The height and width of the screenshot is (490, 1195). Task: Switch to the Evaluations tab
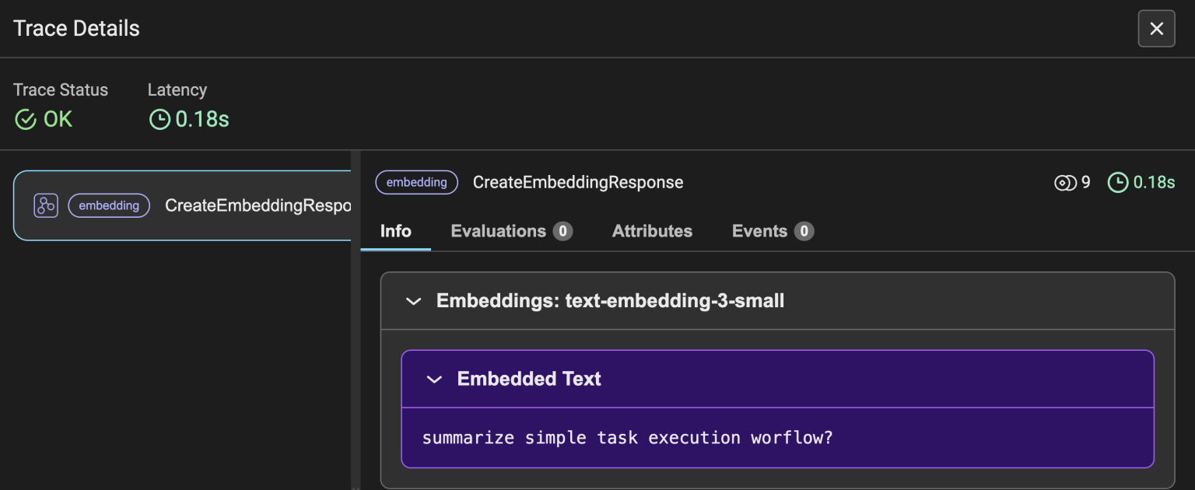[498, 231]
